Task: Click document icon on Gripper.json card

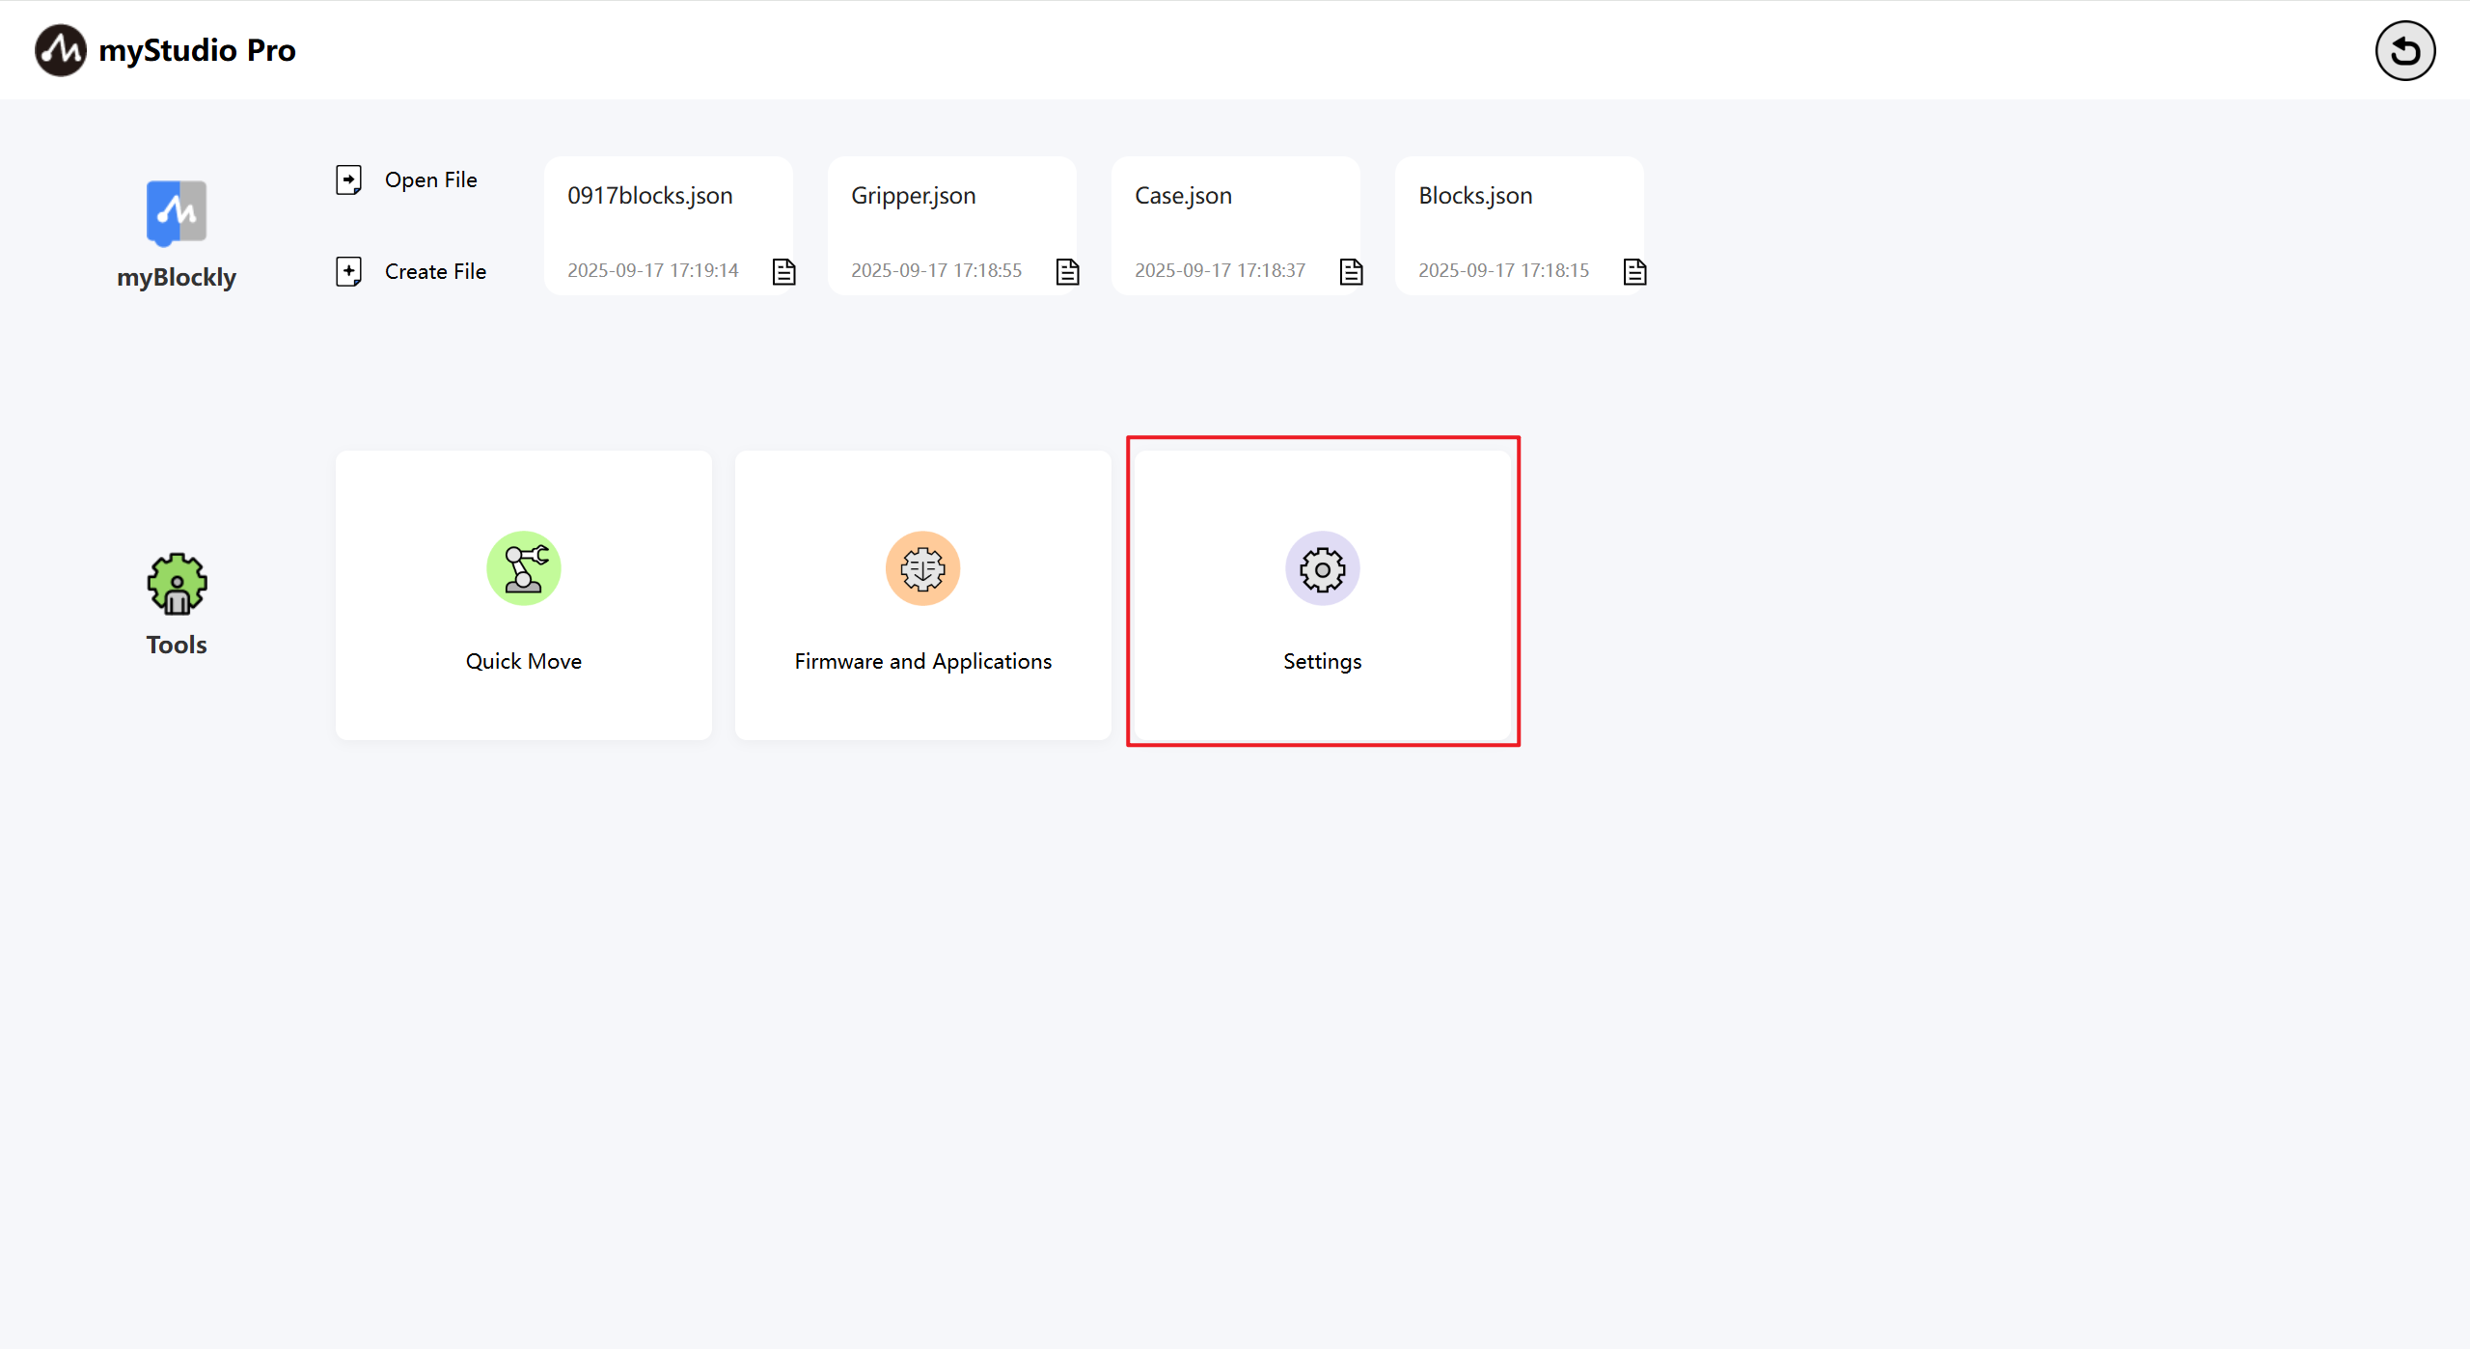Action: tap(1068, 272)
